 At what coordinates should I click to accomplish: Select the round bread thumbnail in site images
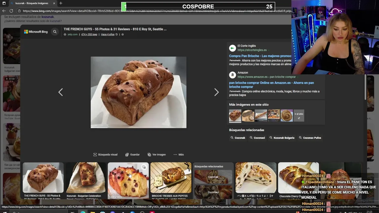tap(248, 115)
